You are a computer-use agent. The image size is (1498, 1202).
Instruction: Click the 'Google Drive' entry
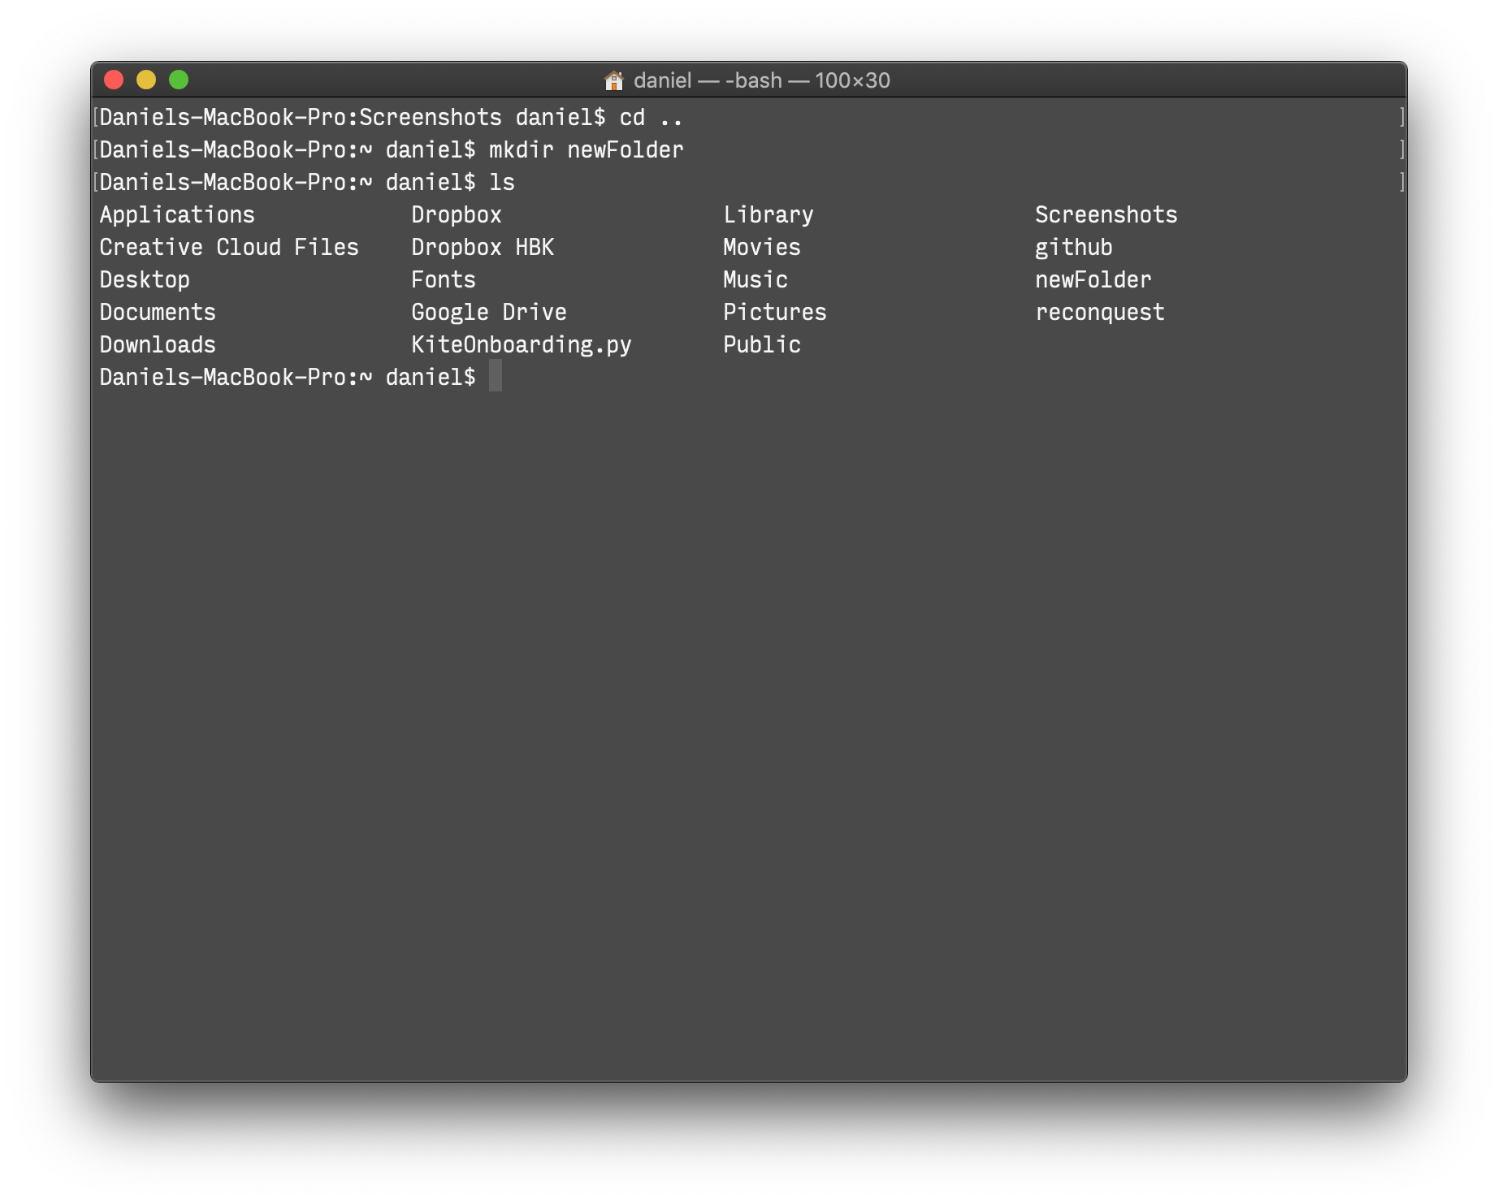[489, 313]
